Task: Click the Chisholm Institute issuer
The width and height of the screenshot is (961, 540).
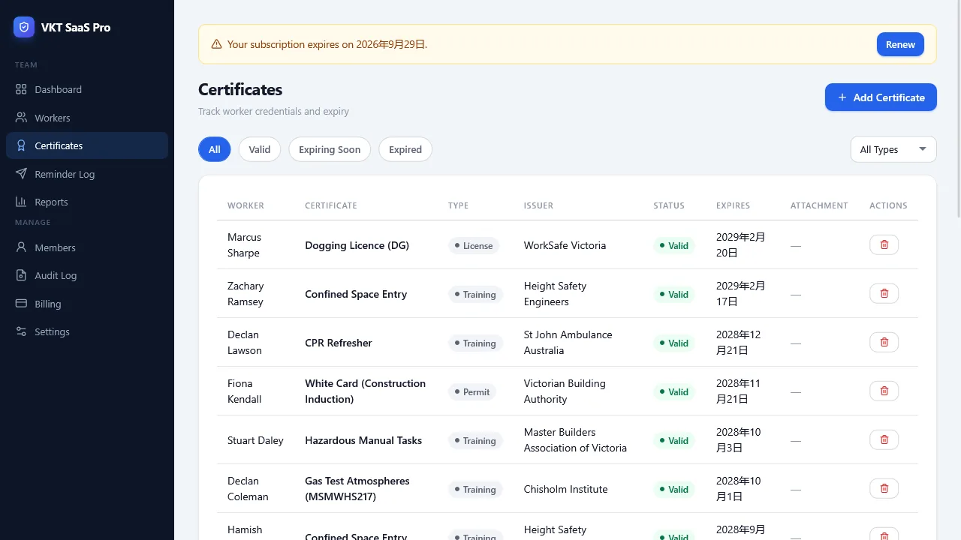Action: [566, 489]
